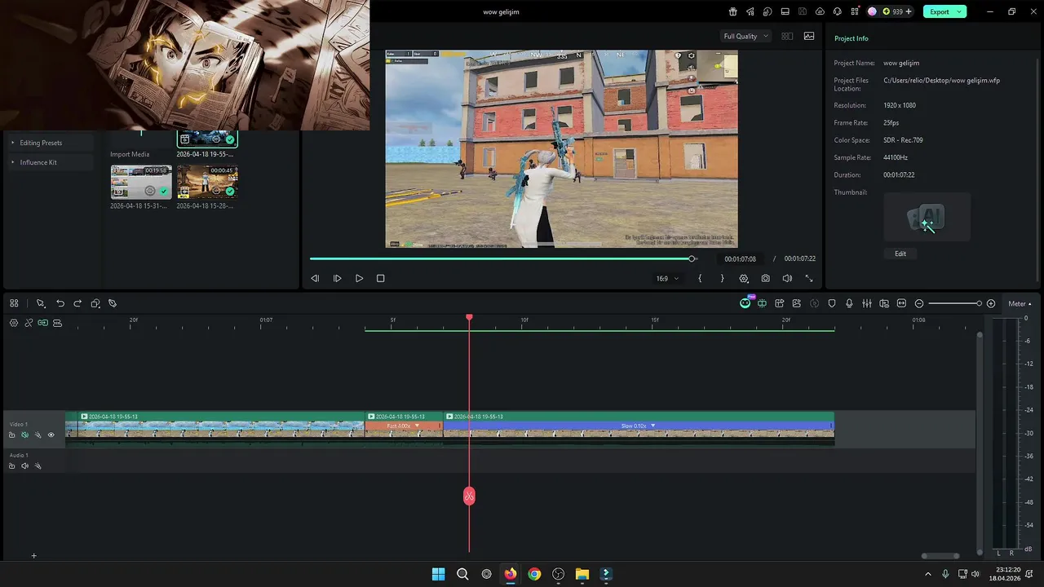This screenshot has width=1044, height=587.
Task: Click the crop-copy tool icon in timeline toolbar
Action: pyautogui.click(x=95, y=303)
